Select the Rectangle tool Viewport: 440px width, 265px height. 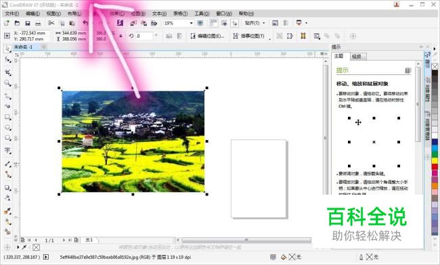pos(7,117)
